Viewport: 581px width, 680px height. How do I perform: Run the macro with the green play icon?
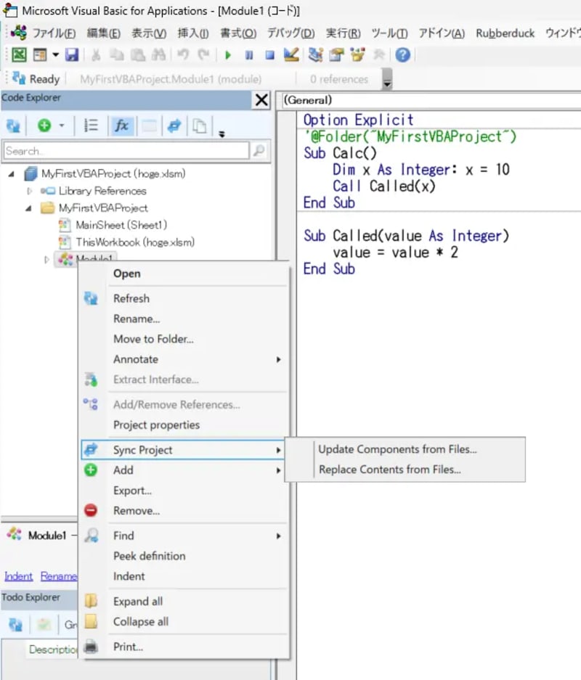[228, 55]
